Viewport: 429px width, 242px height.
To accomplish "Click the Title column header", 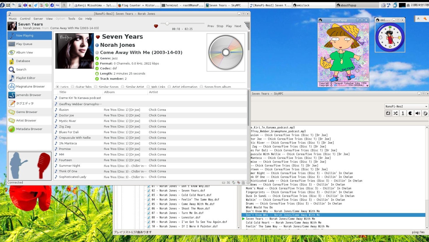I will click(x=63, y=92).
